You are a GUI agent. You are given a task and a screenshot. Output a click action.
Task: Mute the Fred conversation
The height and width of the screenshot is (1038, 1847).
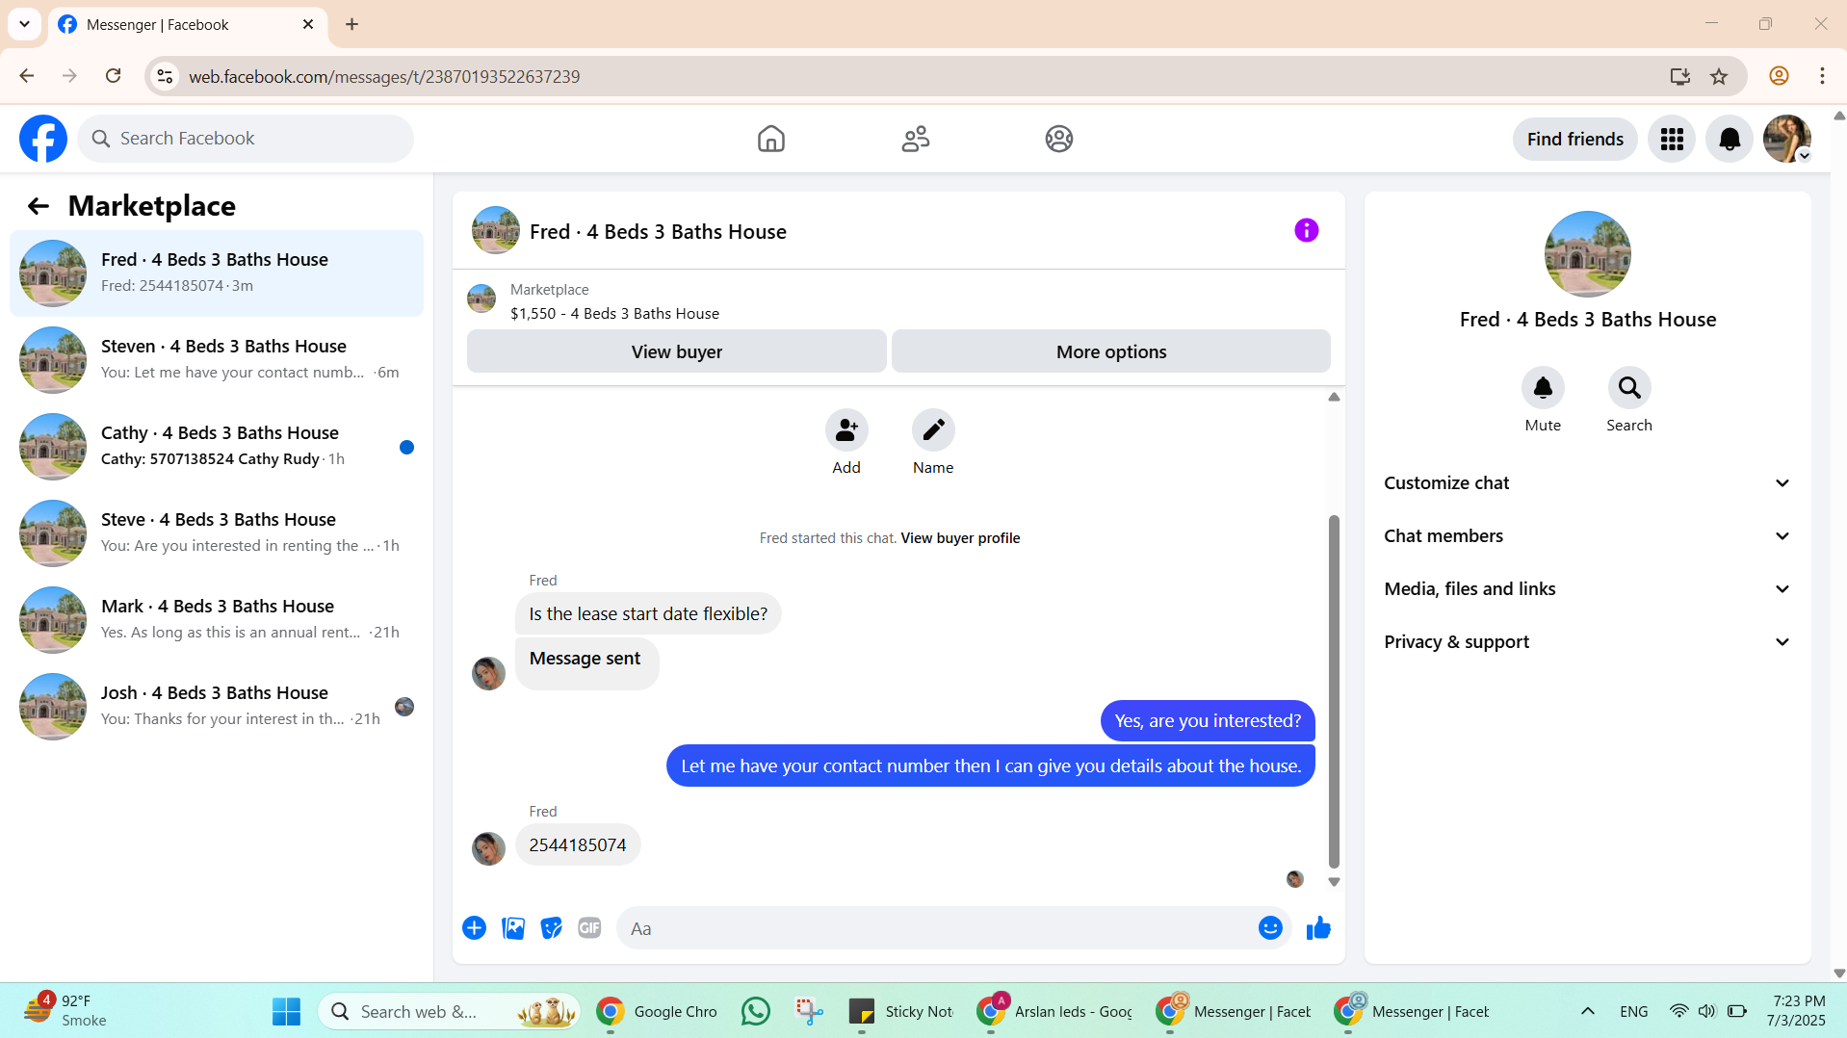(1543, 388)
